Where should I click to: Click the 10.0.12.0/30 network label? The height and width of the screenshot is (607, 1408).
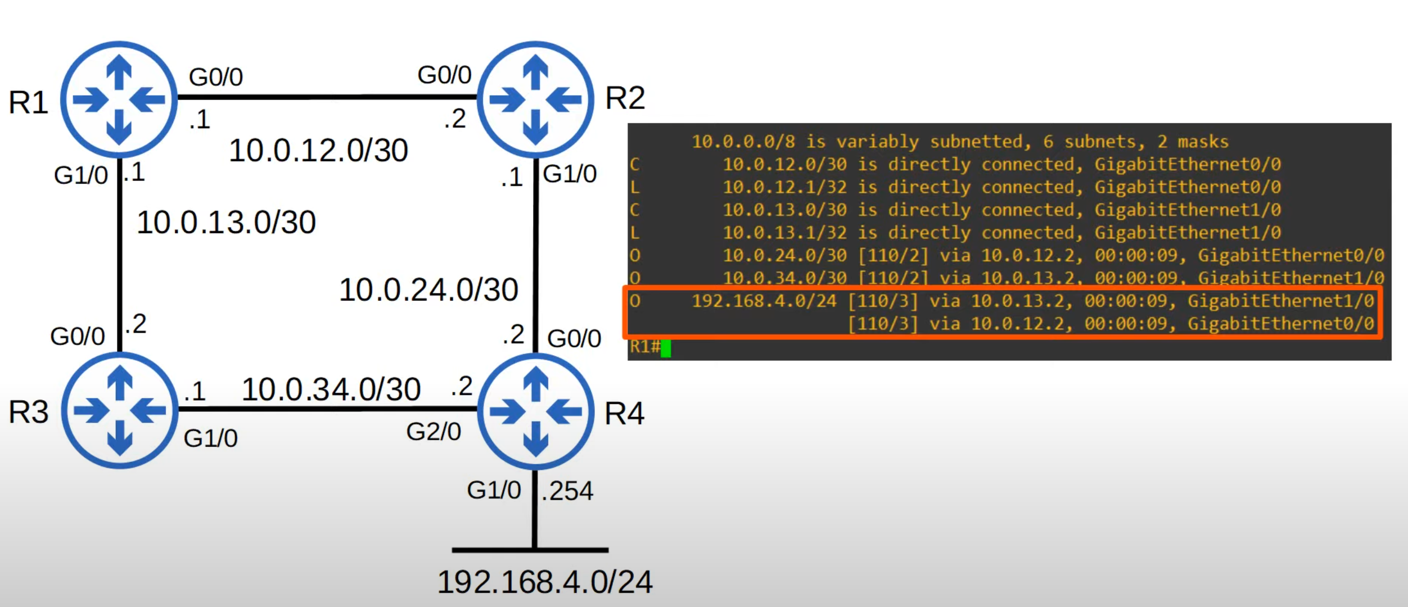318,151
